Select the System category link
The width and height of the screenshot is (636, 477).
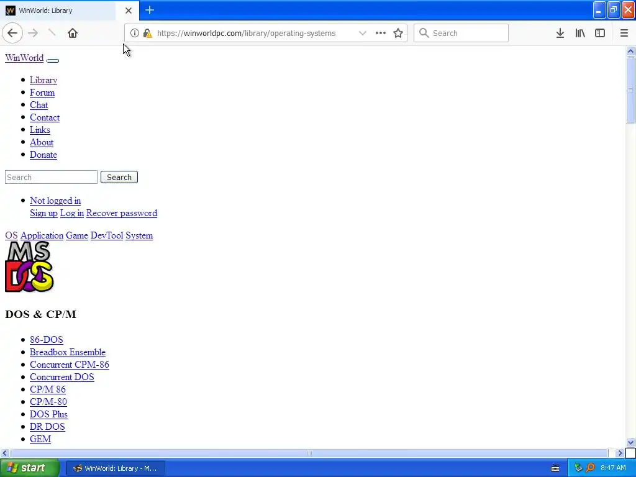pos(139,235)
